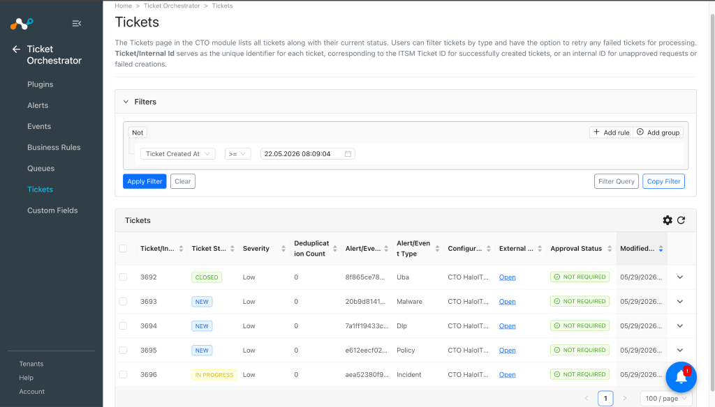Viewport: 715px width, 407px height.
Task: Expand row details for ticket 3692
Action: tap(680, 277)
